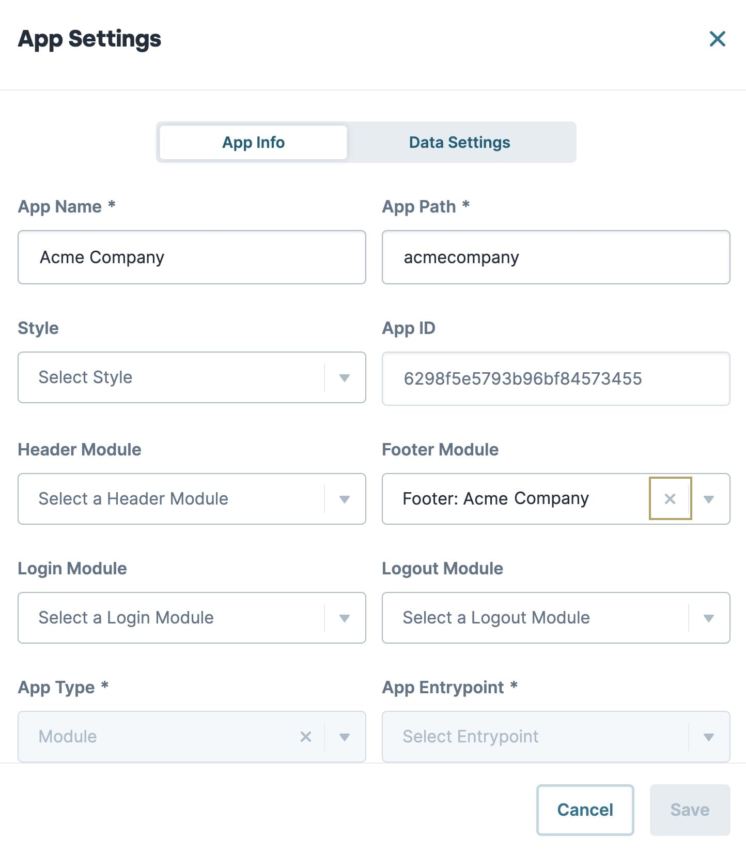This screenshot has height=853, width=746.
Task: Select the App ID value field
Action: coord(556,378)
